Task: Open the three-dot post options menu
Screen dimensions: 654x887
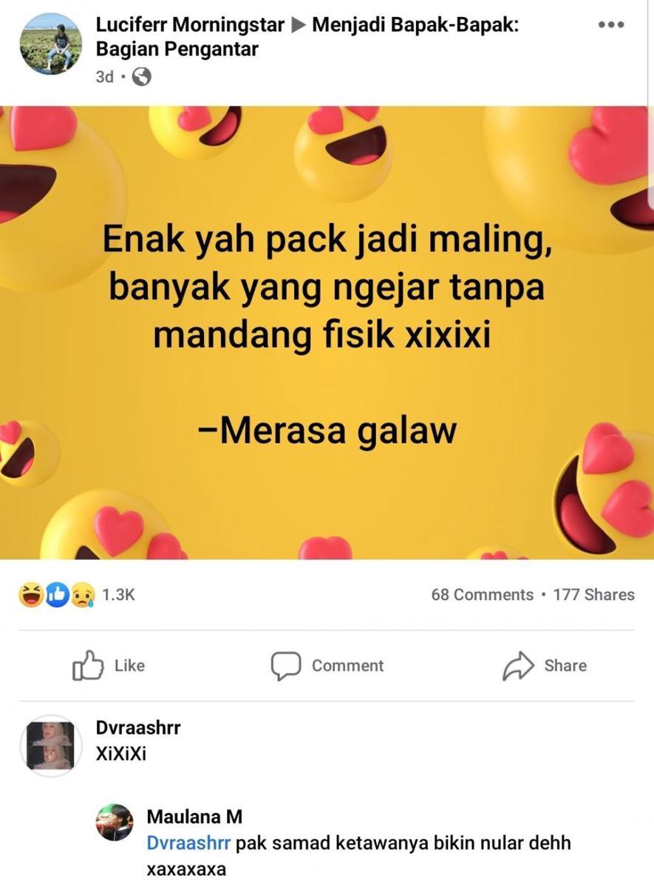Action: 611,24
